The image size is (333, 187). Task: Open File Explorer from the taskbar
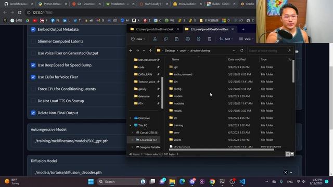tap(172, 181)
